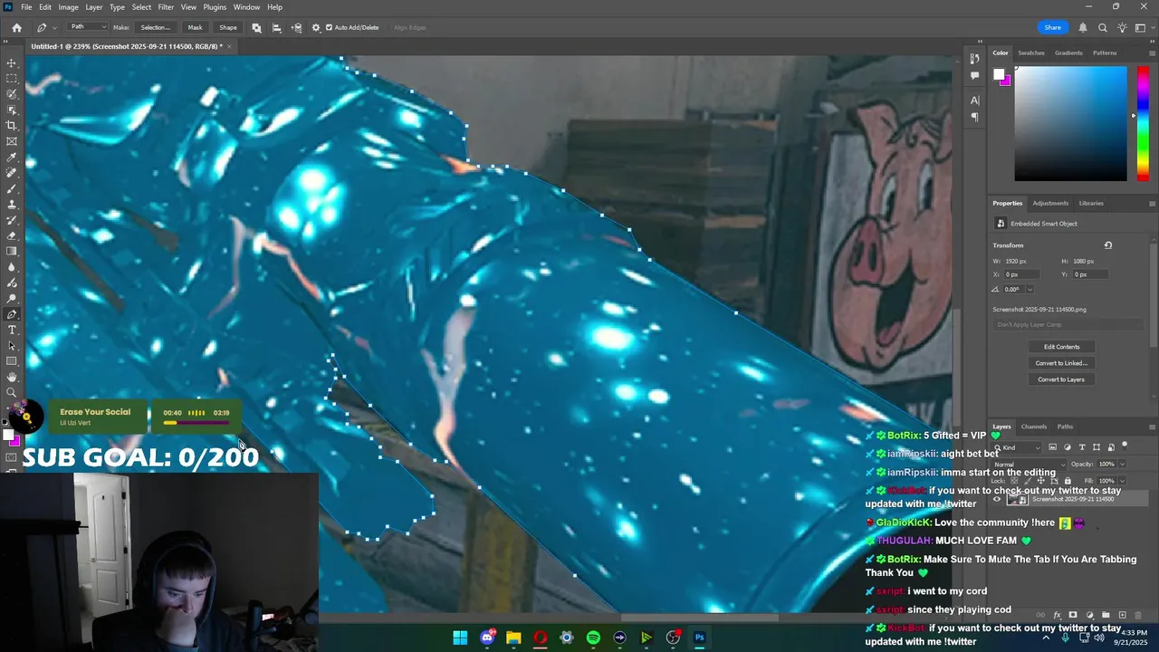Select the Clone Stamp tool
1159x652 pixels.
(12, 204)
